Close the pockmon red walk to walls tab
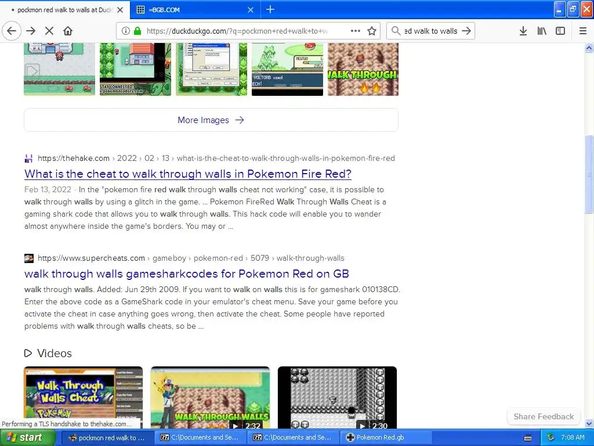The width and height of the screenshot is (594, 446). point(120,10)
